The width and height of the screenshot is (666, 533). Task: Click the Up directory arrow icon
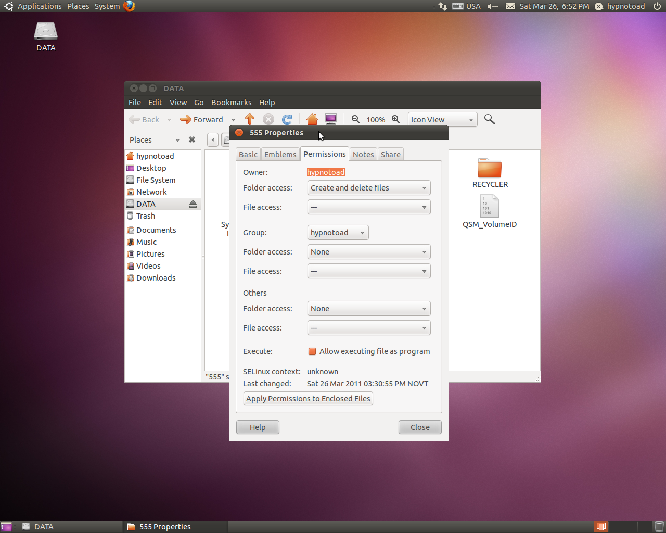[x=250, y=119]
